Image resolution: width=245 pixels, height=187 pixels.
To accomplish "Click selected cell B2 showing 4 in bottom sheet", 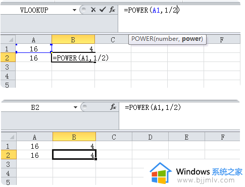I will [74, 155].
